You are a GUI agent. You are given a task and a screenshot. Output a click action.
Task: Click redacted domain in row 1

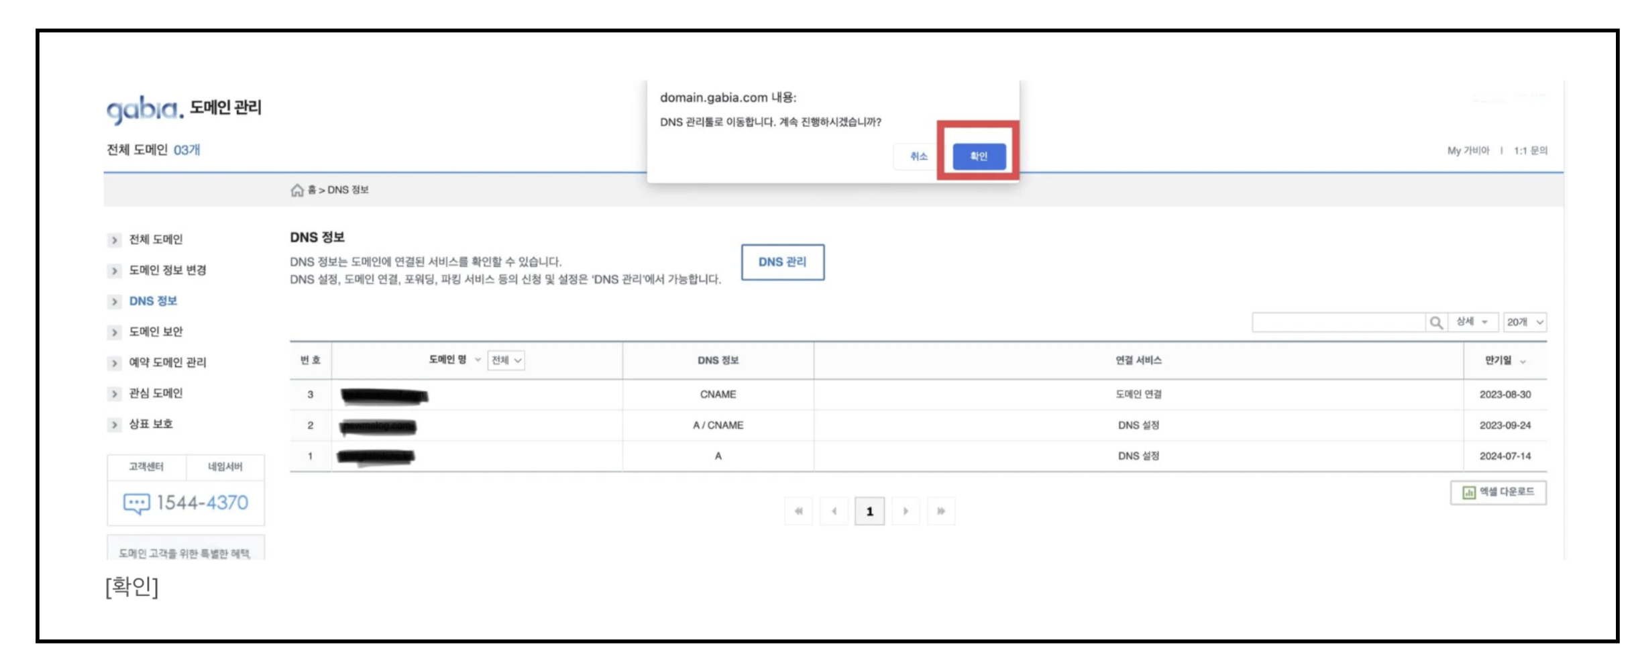tap(376, 457)
